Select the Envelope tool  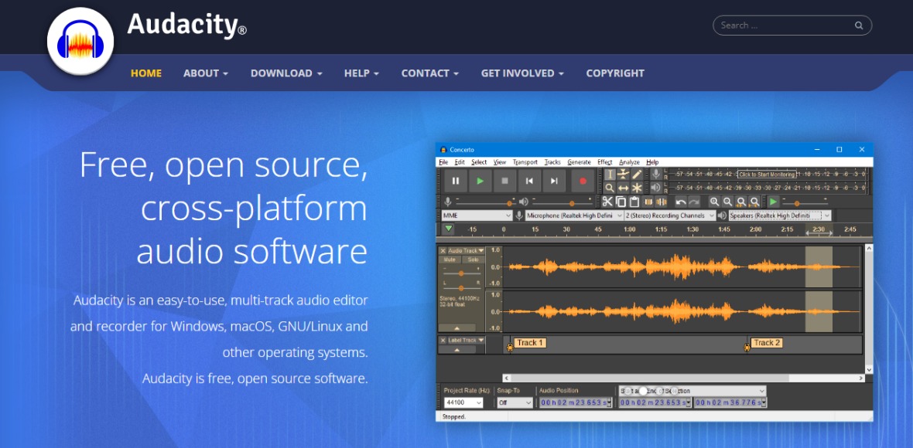pos(624,175)
